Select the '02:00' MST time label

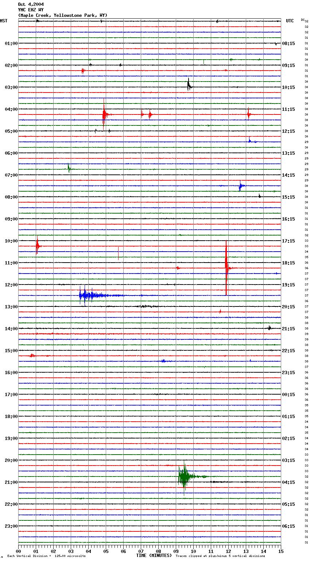[x=11, y=65]
